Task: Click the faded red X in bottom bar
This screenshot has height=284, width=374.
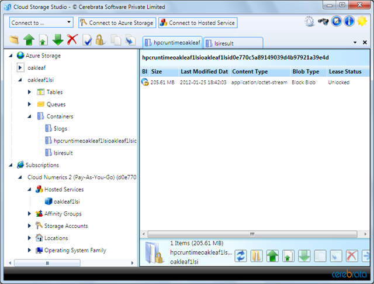Action: (352, 256)
